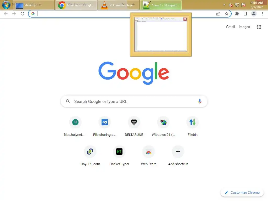This screenshot has height=201, width=268.
Task: Bookmark this tab with the star icon
Action: tap(227, 14)
